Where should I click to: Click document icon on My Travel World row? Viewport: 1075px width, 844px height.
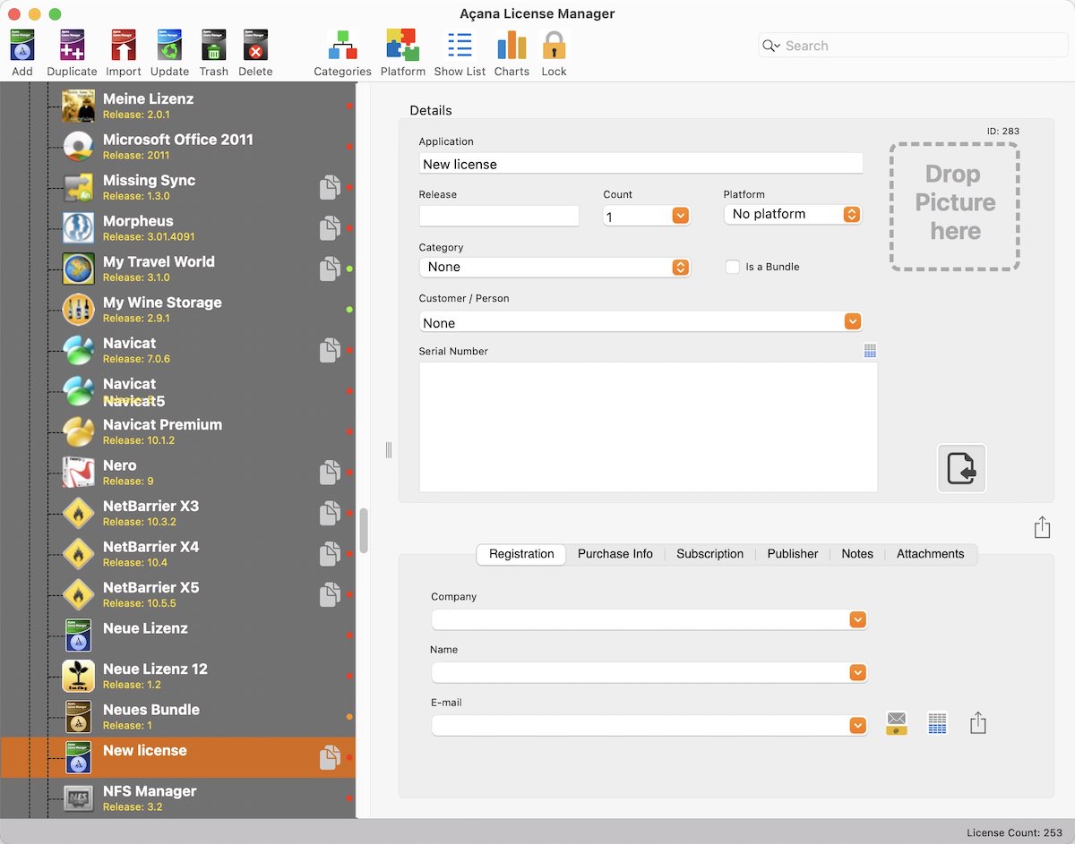tap(330, 269)
